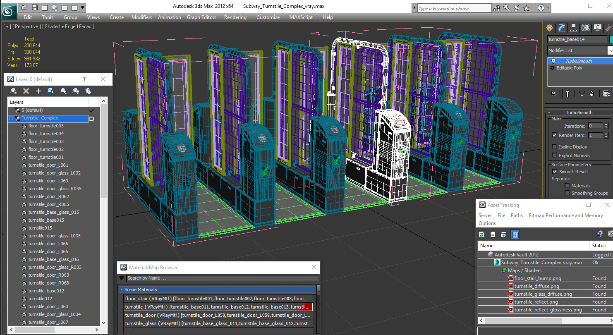Screen dimensions: 613x335
Task: Click the Save File floppy disk icon
Action: 35,7
